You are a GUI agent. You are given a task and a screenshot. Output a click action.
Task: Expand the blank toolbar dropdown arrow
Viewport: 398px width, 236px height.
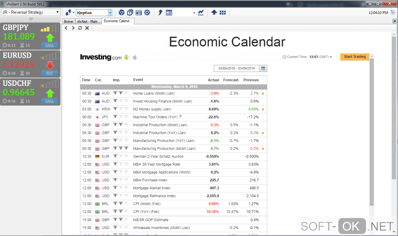[194, 13]
